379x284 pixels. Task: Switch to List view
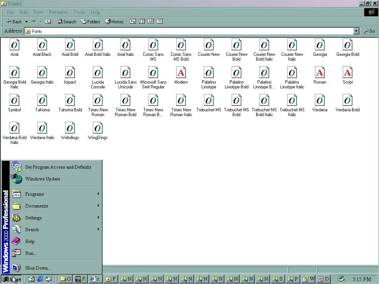coord(142,21)
